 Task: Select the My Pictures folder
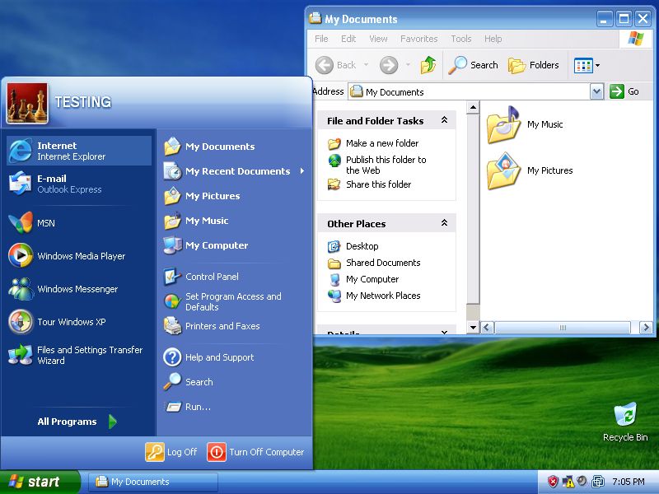pos(530,170)
